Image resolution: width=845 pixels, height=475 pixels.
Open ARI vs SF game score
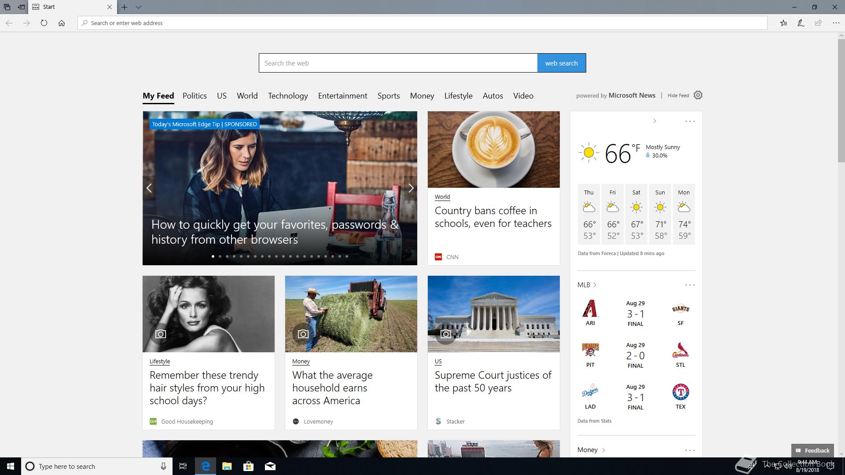[x=636, y=314]
